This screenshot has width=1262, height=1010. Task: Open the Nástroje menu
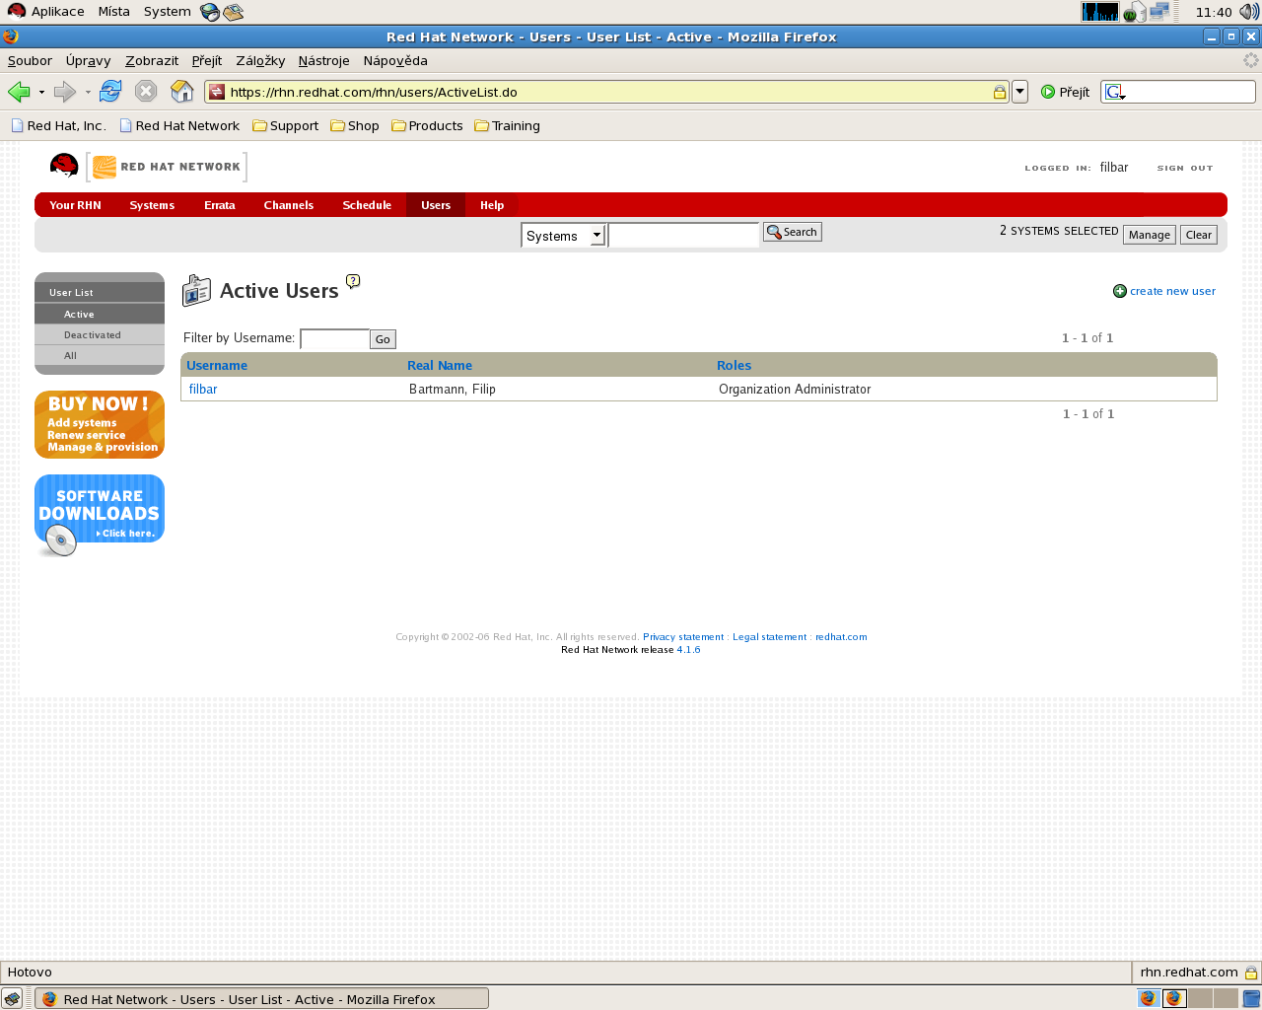[323, 60]
